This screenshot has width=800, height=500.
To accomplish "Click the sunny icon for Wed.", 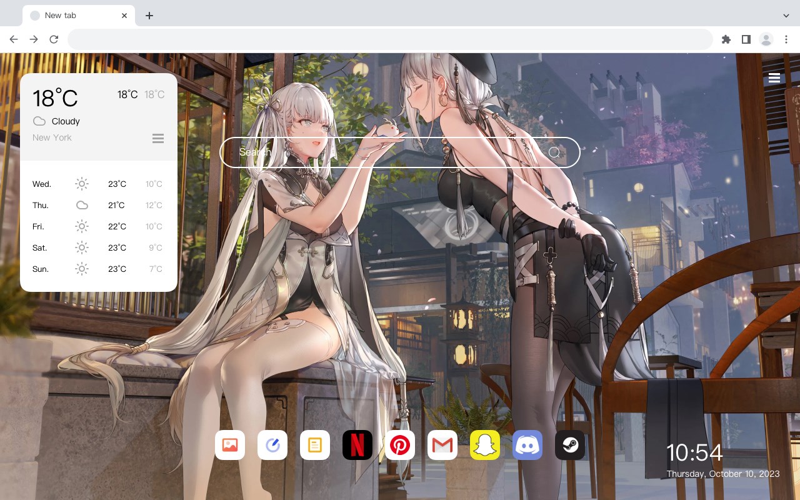I will (82, 184).
